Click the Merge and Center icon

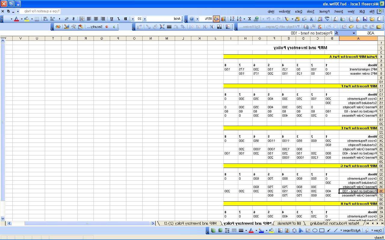pos(82,19)
